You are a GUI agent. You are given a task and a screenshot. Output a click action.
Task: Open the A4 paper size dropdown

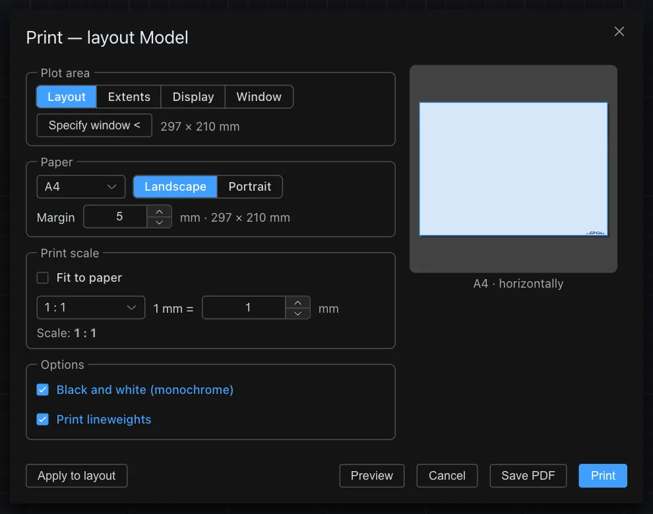click(x=80, y=187)
